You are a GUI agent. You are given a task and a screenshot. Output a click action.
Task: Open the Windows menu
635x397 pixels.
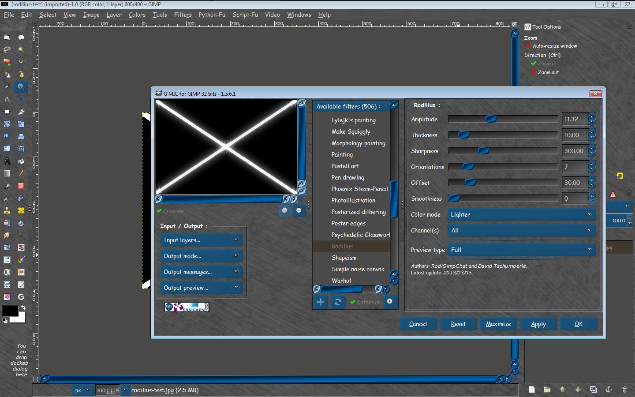(x=299, y=15)
